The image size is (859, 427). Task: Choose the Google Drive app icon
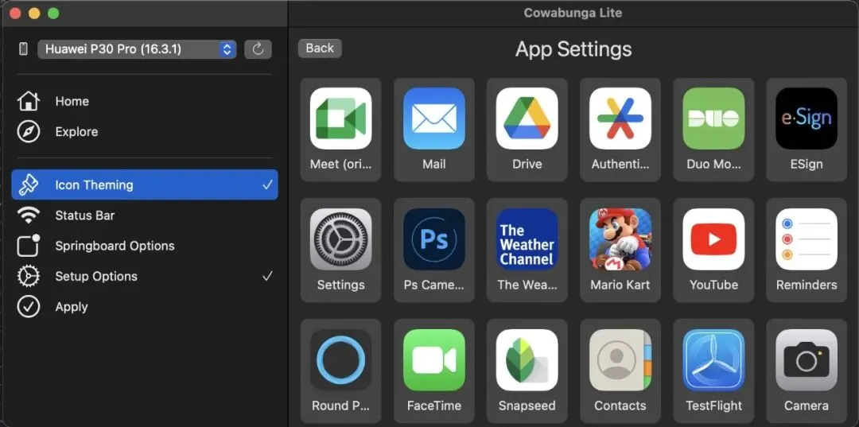click(x=527, y=118)
